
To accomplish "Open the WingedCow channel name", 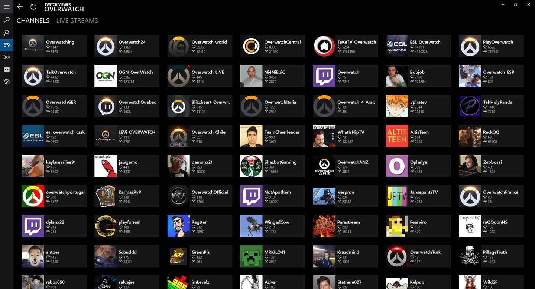I will [277, 222].
